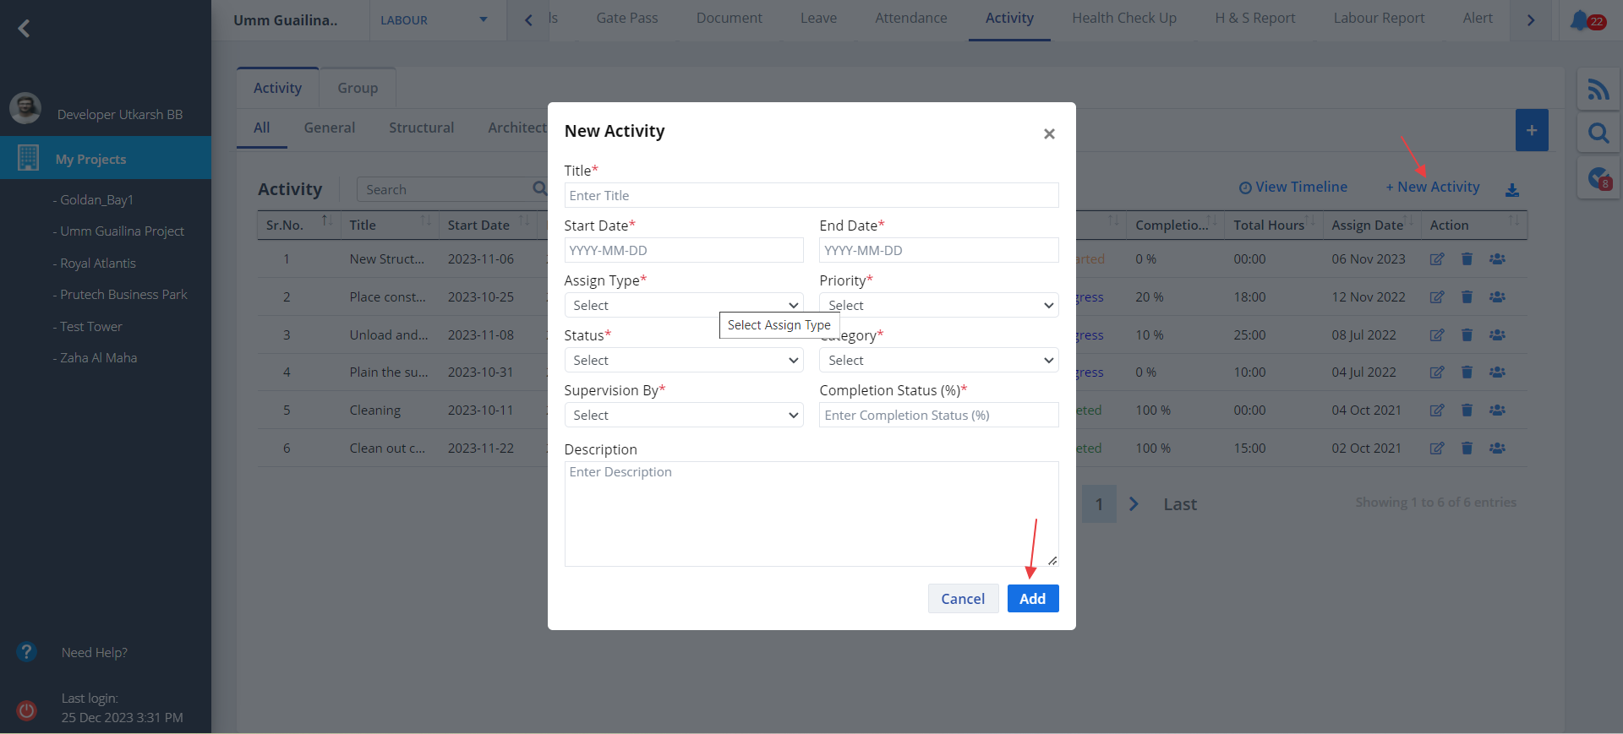Image resolution: width=1623 pixels, height=734 pixels.
Task: Click the Enter Title input field
Action: [x=811, y=195]
